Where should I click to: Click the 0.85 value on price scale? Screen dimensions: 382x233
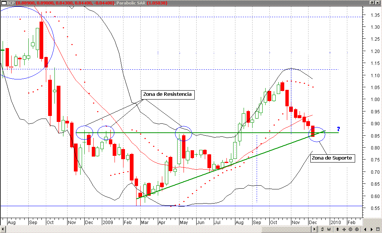coord(375,136)
